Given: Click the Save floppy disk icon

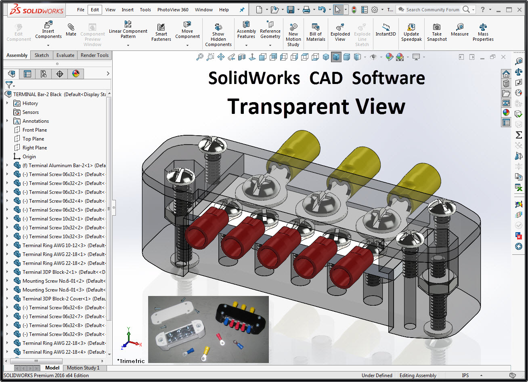Looking at the screenshot, I should [291, 10].
